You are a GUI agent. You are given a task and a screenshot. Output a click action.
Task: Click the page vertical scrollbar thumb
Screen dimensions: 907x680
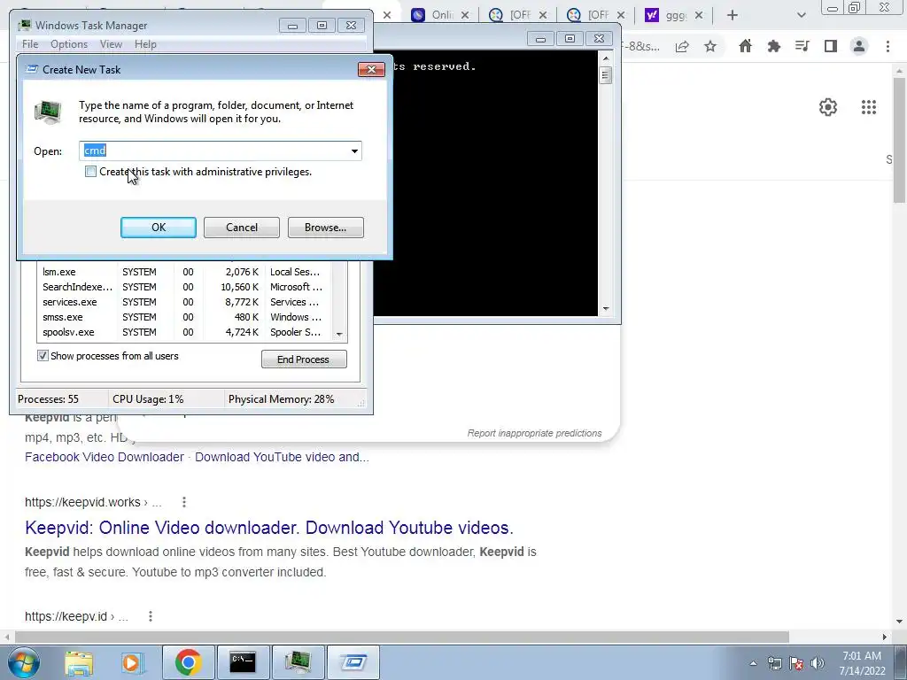click(899, 141)
